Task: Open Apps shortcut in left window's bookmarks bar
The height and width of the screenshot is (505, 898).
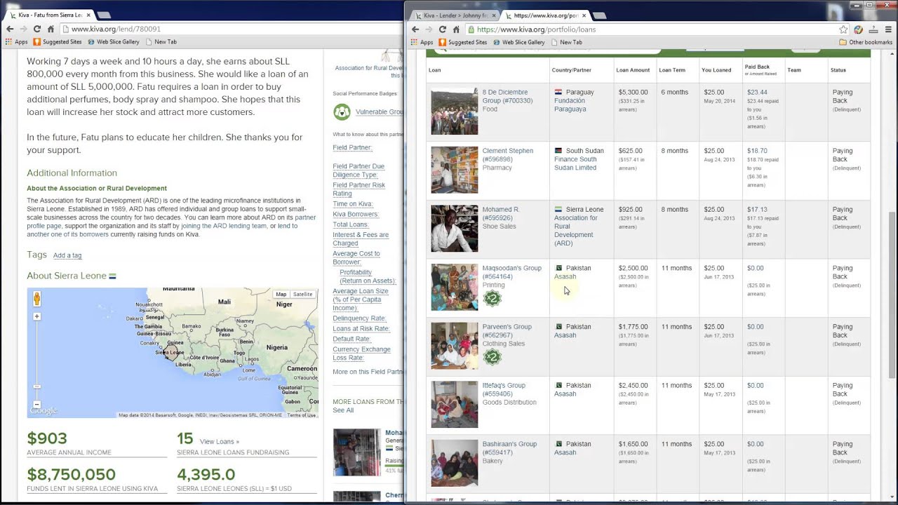Action: tap(17, 42)
